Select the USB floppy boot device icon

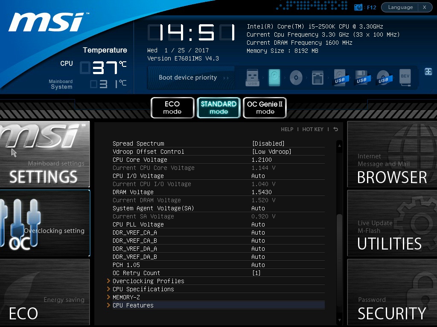(362, 77)
